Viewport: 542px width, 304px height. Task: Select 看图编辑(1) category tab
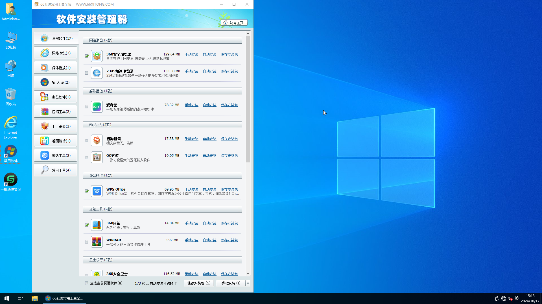(x=56, y=141)
